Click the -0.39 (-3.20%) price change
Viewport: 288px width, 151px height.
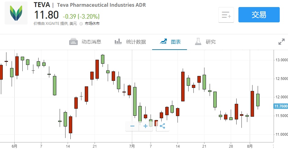pos(81,16)
